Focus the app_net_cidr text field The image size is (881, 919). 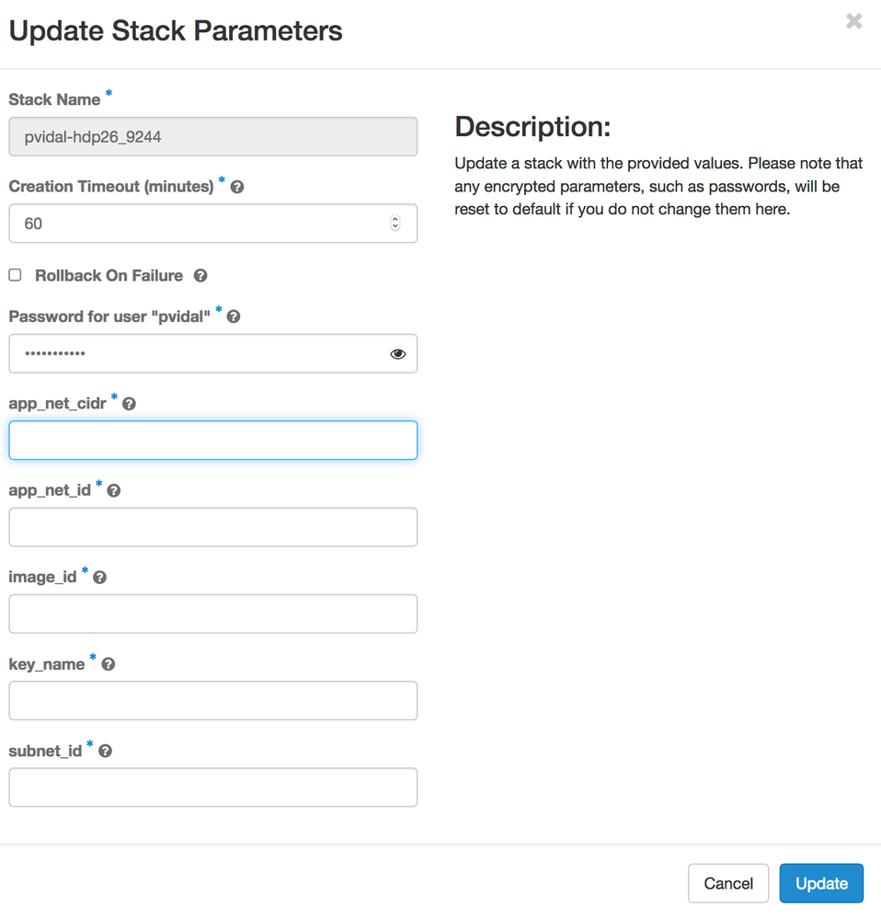coord(212,441)
